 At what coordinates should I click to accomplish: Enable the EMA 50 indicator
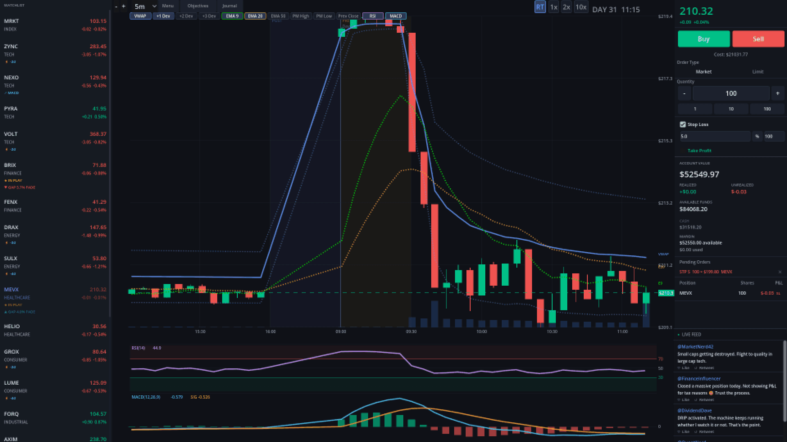pos(278,16)
